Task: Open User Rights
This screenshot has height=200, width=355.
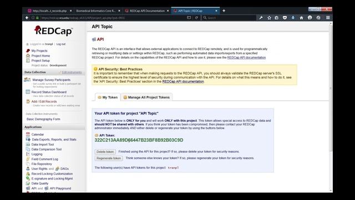Action: (39, 169)
